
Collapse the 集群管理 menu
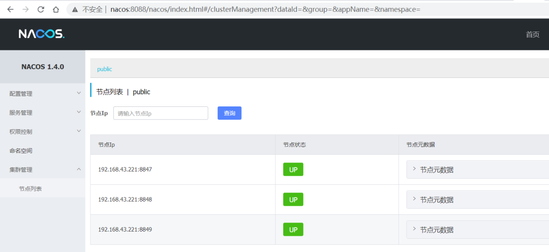[42, 170]
